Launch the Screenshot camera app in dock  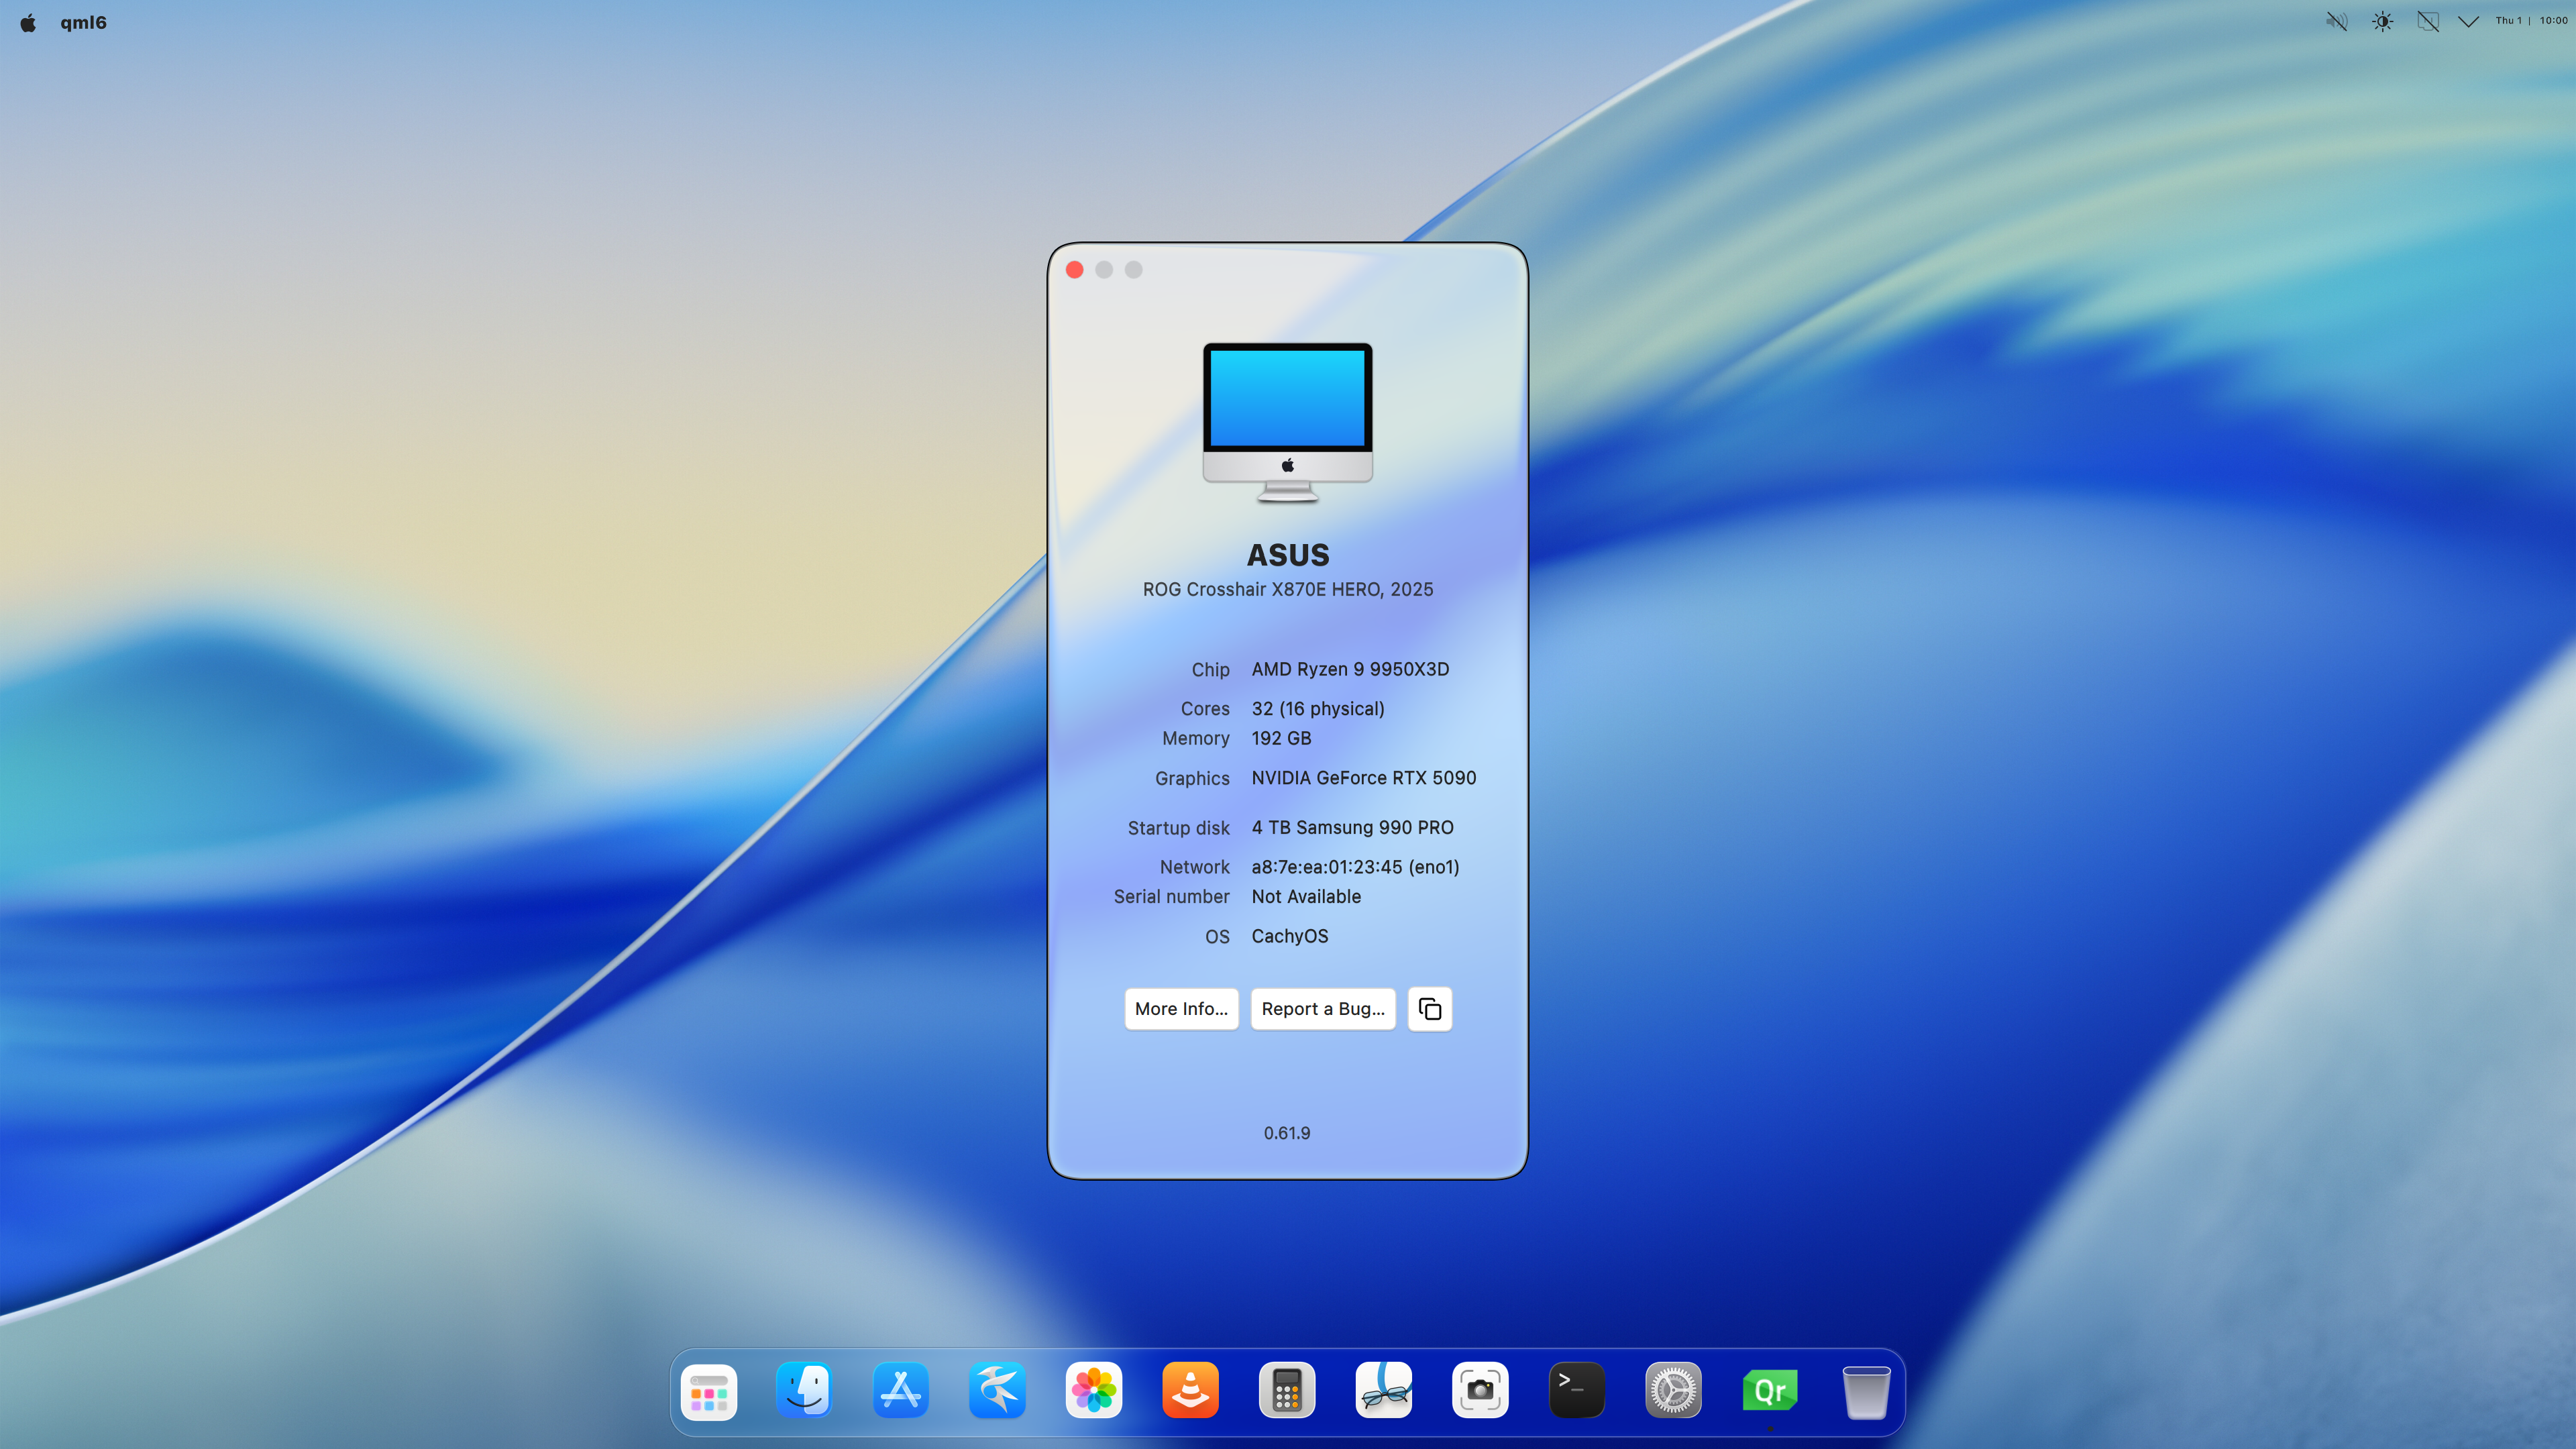tap(1480, 1391)
